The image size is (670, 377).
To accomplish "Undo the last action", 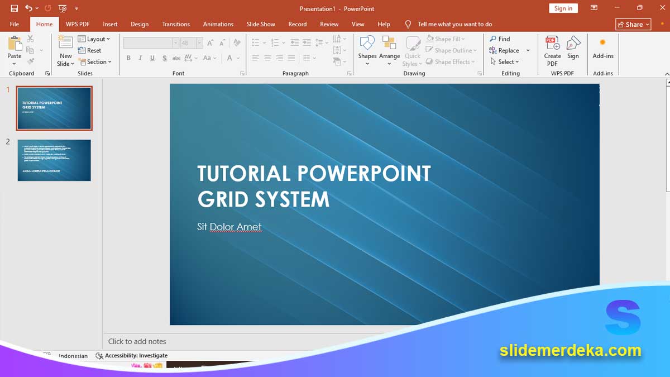I will (28, 8).
